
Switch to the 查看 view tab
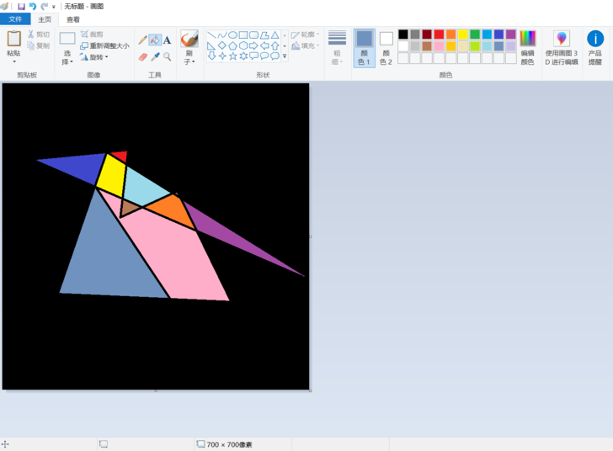pyautogui.click(x=73, y=19)
